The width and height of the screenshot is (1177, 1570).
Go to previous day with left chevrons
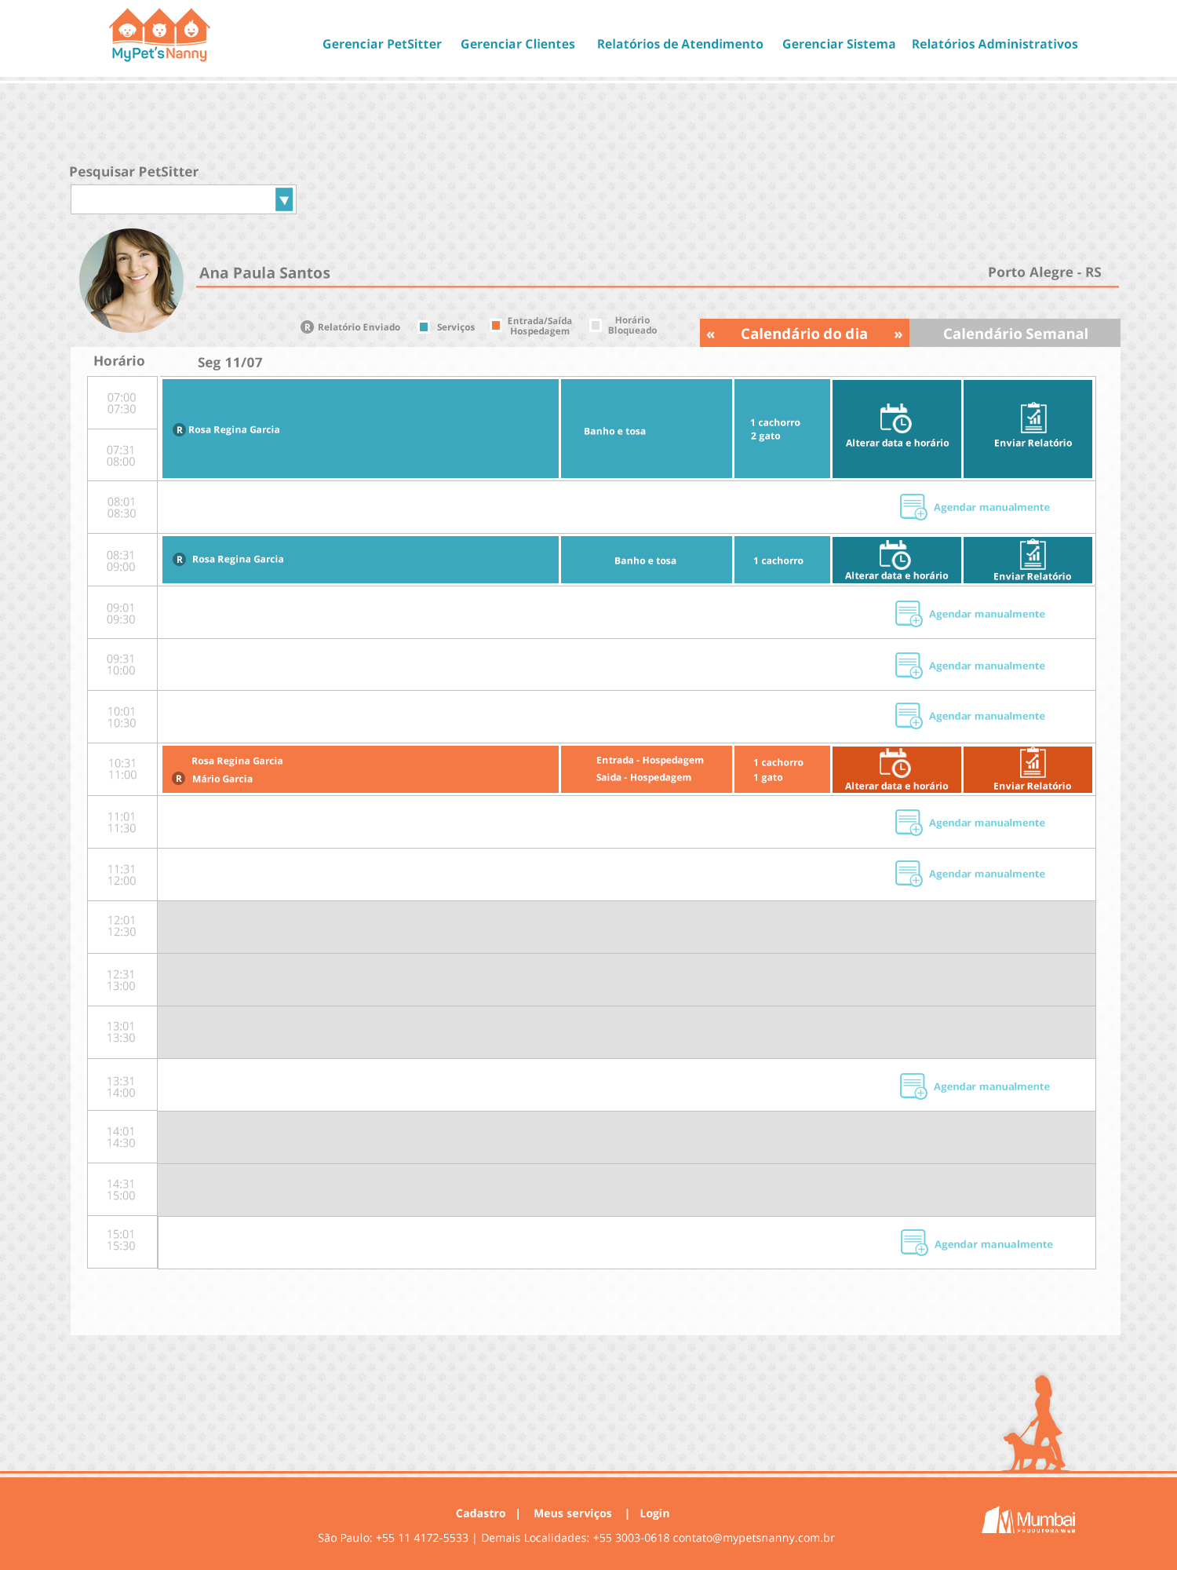711,334
